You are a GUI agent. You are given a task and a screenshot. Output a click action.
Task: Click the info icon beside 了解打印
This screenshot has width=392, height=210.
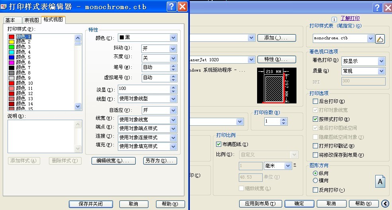334,19
